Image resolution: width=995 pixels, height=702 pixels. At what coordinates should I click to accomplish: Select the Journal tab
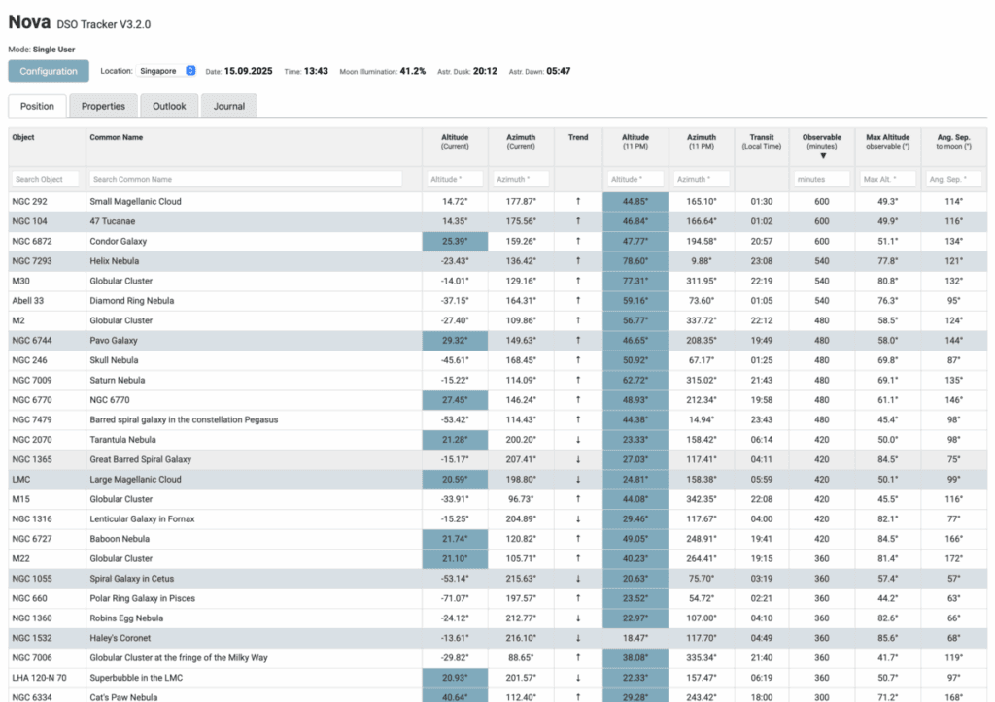point(229,106)
